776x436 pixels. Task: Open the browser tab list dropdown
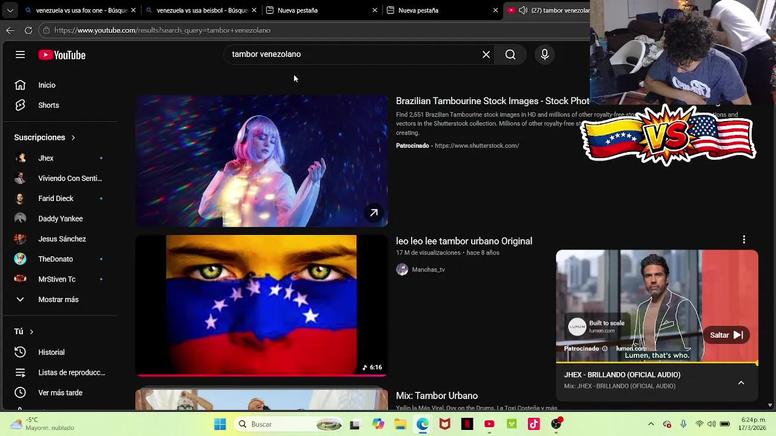coord(10,10)
